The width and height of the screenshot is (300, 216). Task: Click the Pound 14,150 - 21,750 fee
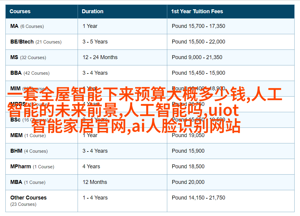[x=198, y=198]
